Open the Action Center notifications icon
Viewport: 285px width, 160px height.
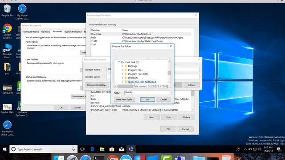pyautogui.click(x=279, y=149)
